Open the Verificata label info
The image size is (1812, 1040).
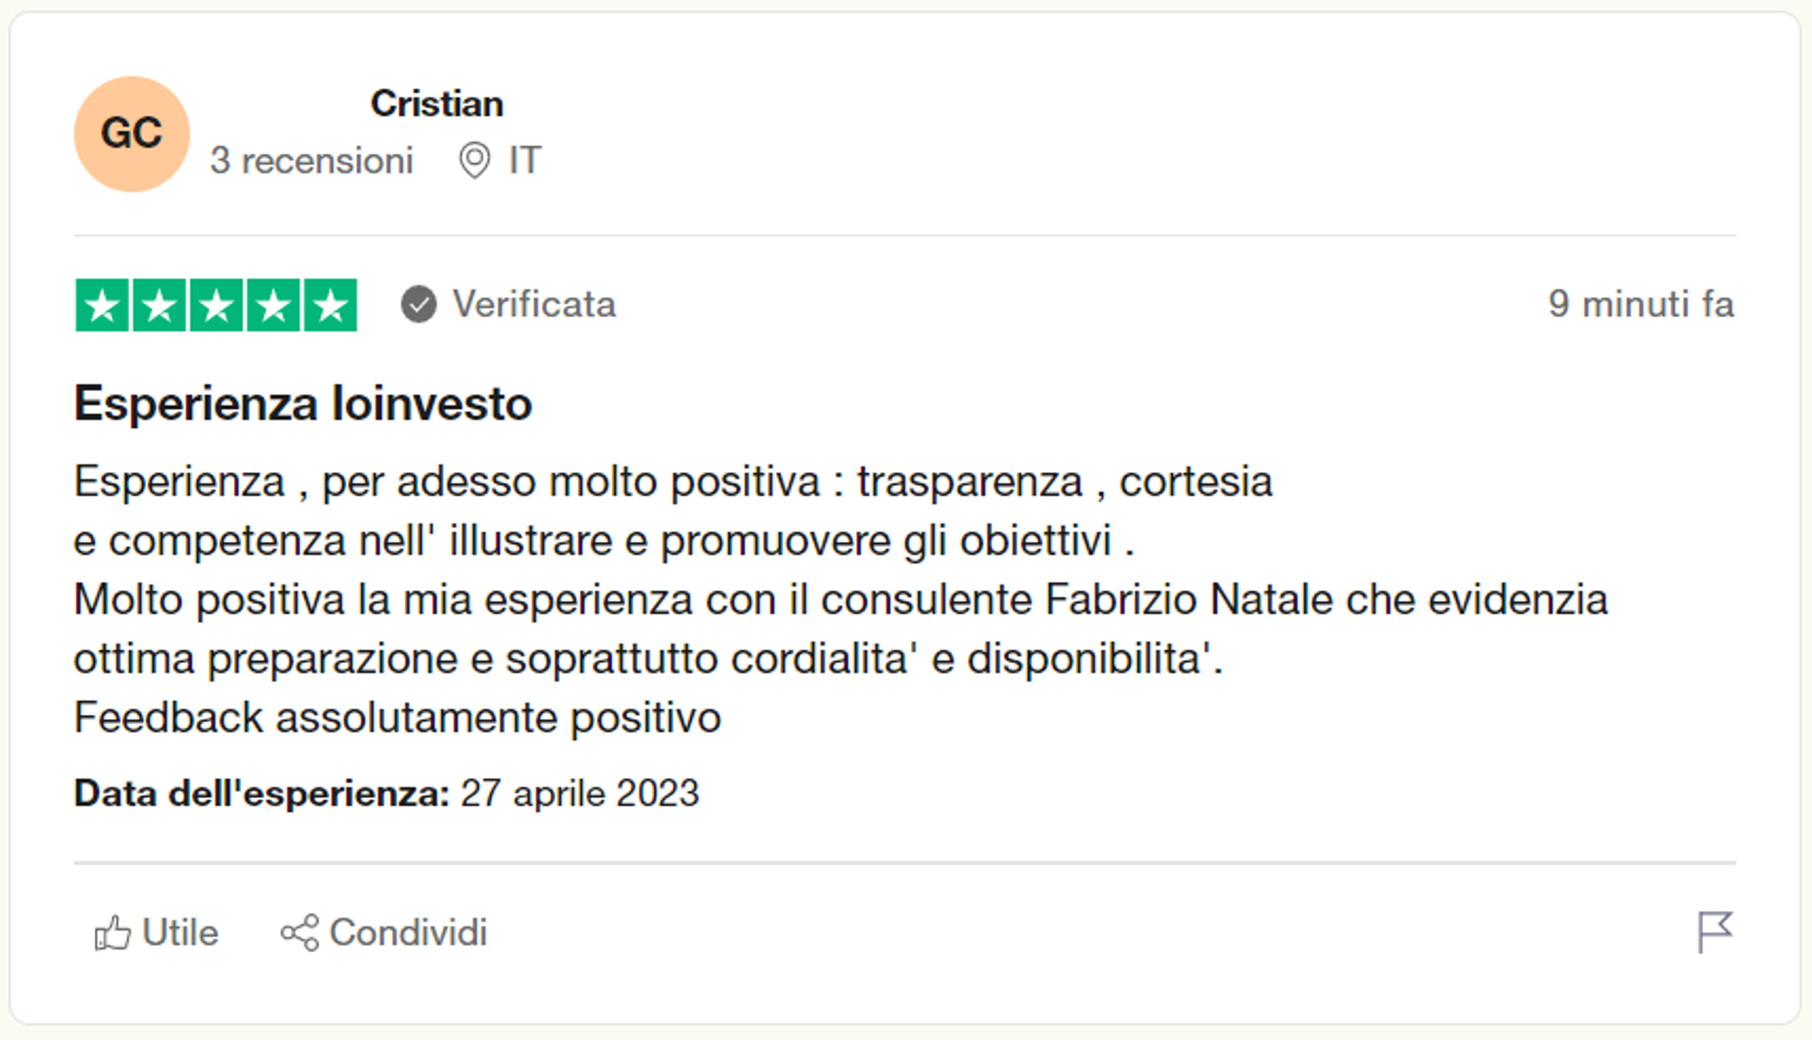coord(534,304)
